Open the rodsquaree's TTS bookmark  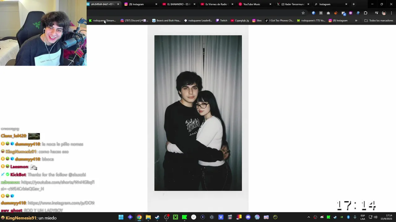(311, 21)
